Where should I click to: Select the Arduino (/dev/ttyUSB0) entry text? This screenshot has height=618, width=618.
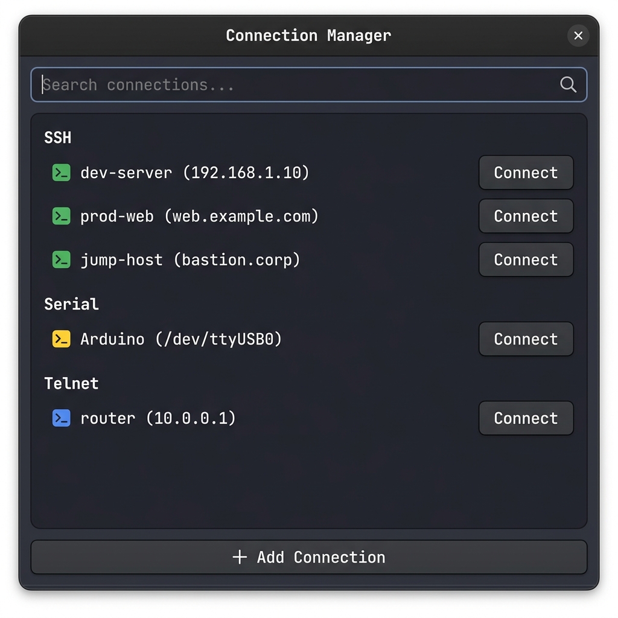click(x=181, y=339)
